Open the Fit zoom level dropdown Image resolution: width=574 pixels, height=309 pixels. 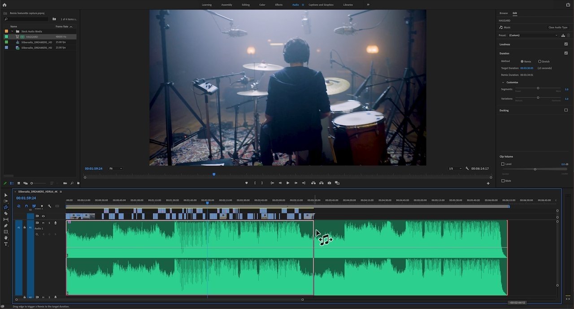point(115,169)
